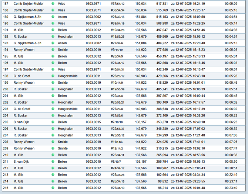The width and height of the screenshot is (248, 194).
Task: Click place Smilde in row 199
Action: tap(63, 83)
